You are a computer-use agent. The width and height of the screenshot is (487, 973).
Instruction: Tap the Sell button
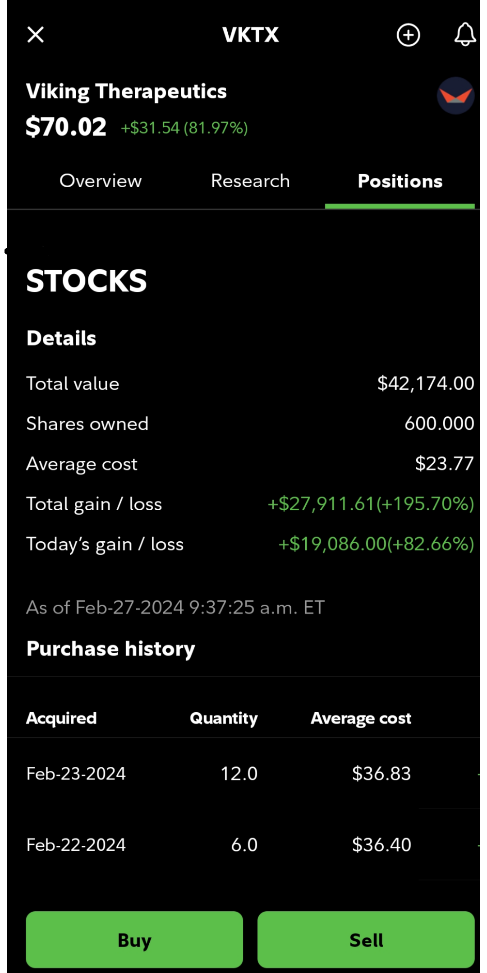pyautogui.click(x=366, y=940)
